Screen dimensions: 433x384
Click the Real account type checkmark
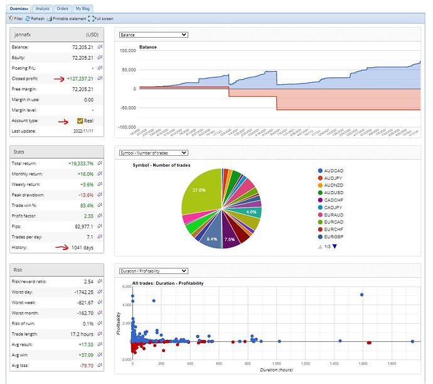click(80, 121)
